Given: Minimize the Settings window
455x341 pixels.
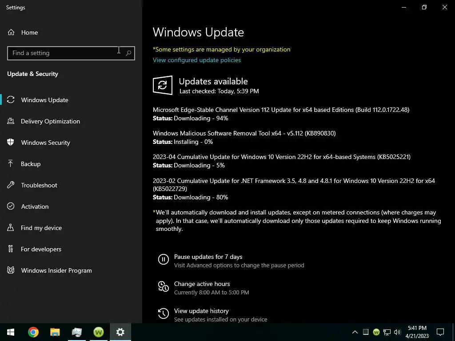Looking at the screenshot, I should click(x=403, y=7).
